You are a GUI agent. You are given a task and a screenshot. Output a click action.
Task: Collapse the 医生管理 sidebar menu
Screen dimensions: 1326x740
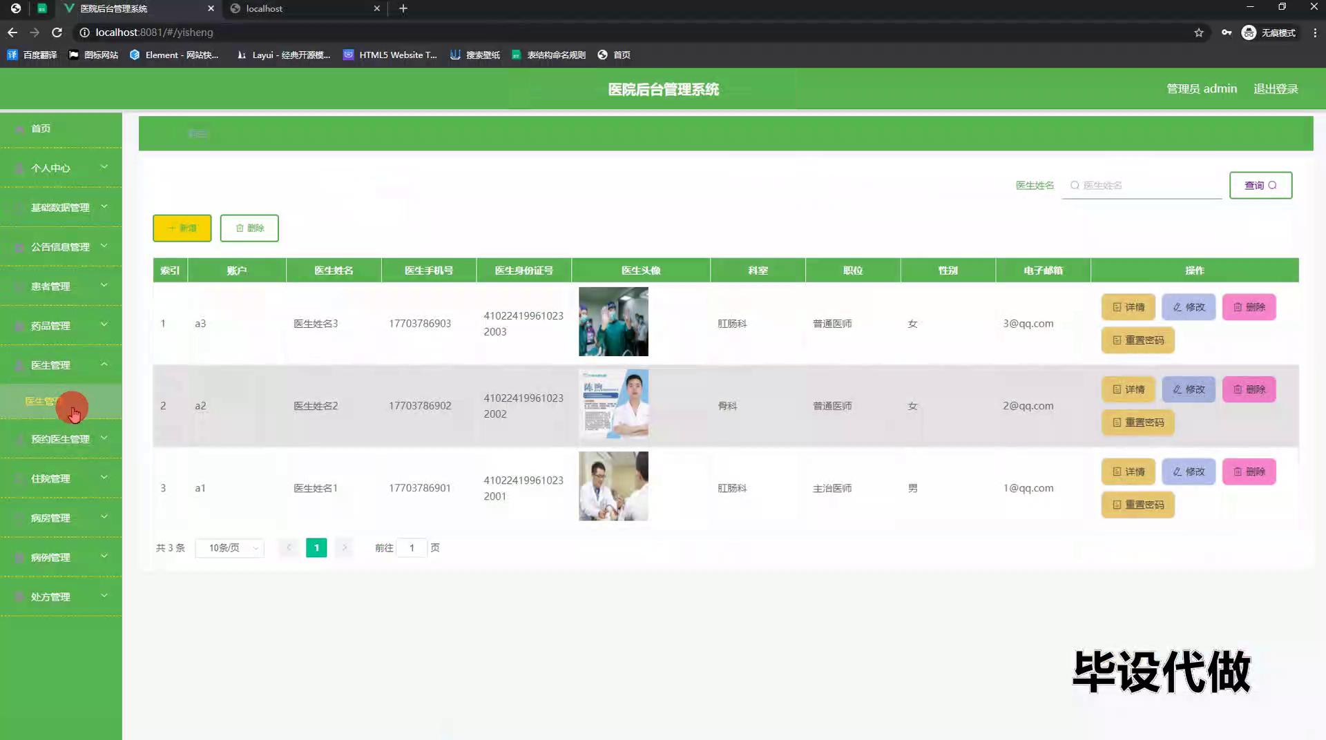click(x=61, y=365)
